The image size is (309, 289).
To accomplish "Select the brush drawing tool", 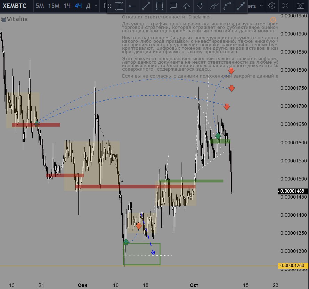I will [214, 6].
